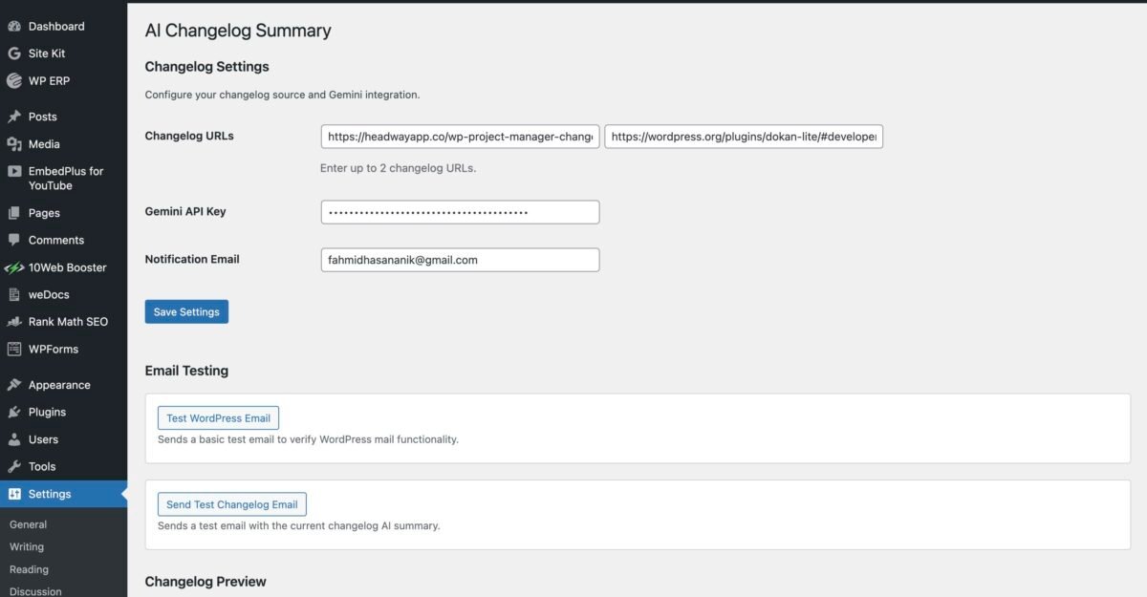The height and width of the screenshot is (597, 1147).
Task: Click 'Configure your changelog source and Gemini integration.' text
Action: (283, 95)
